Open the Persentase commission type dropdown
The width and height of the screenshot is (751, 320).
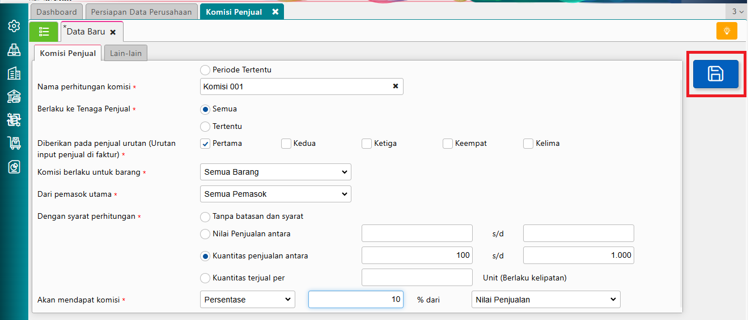pos(248,300)
